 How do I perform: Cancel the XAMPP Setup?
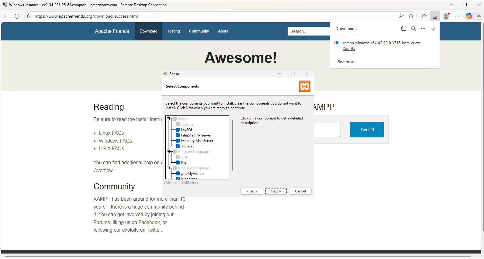[300, 191]
